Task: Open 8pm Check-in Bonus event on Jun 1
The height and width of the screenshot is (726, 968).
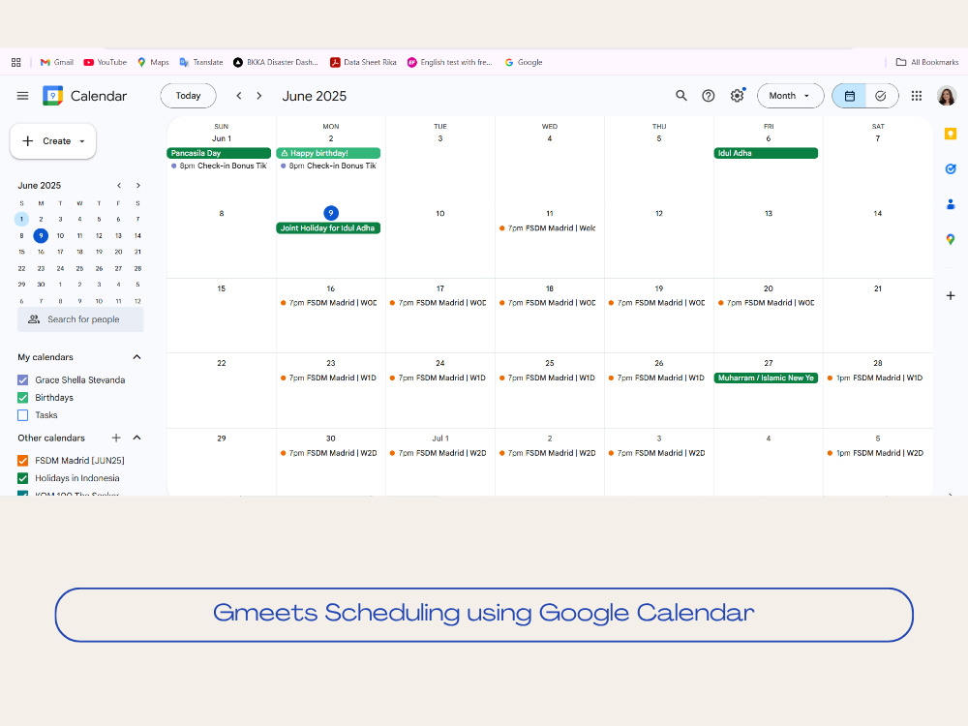Action: [x=219, y=166]
